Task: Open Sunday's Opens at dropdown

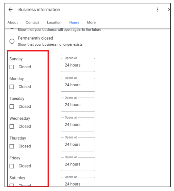Action: (x=78, y=65)
